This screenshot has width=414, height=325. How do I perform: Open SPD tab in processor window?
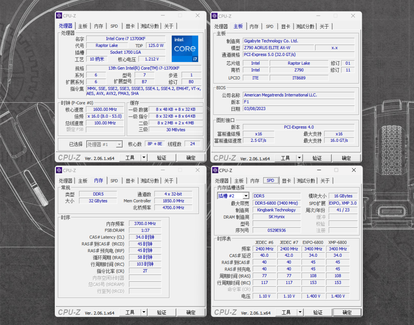tap(114, 26)
